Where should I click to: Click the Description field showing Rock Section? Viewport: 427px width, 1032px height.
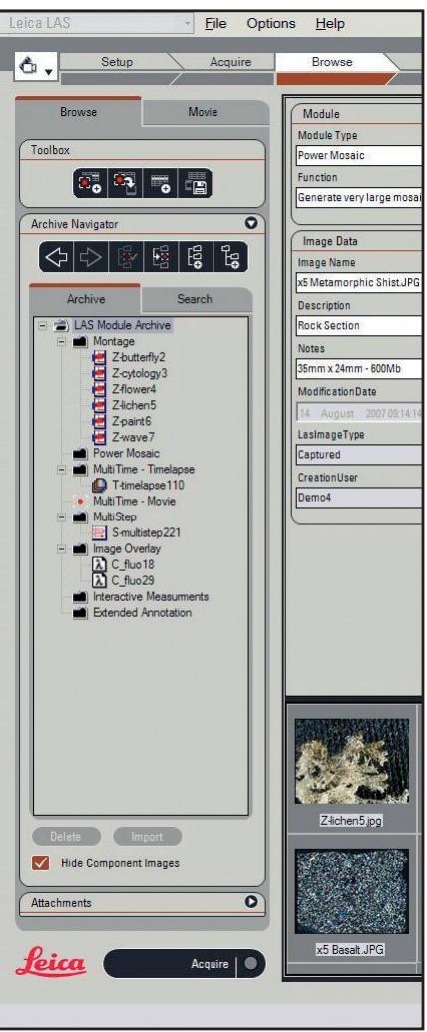(359, 326)
